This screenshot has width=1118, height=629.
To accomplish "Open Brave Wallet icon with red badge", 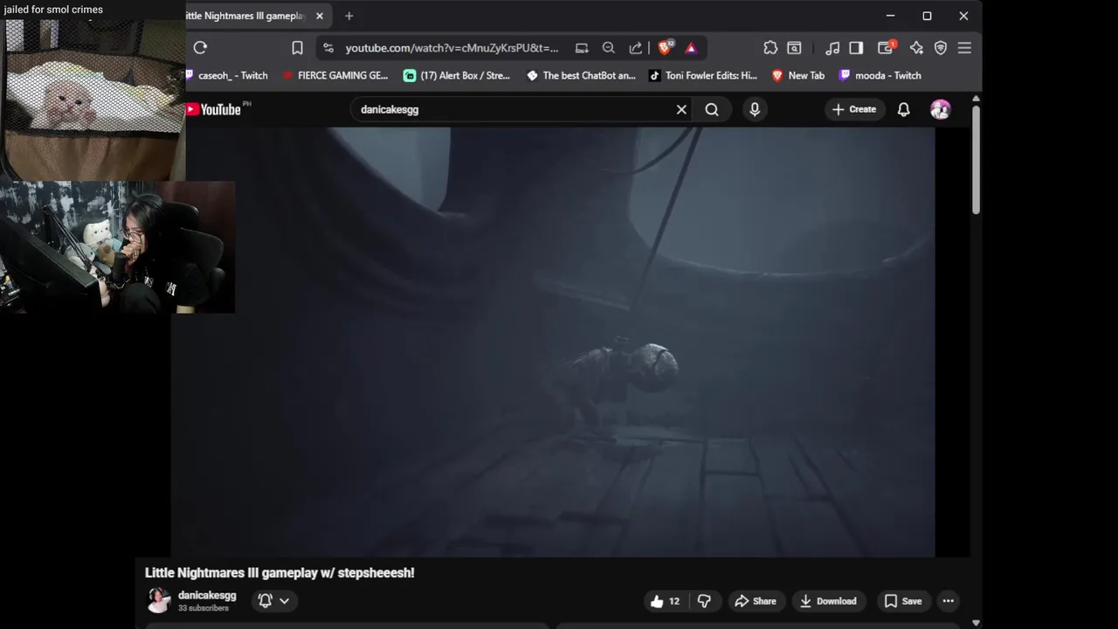I will (886, 48).
